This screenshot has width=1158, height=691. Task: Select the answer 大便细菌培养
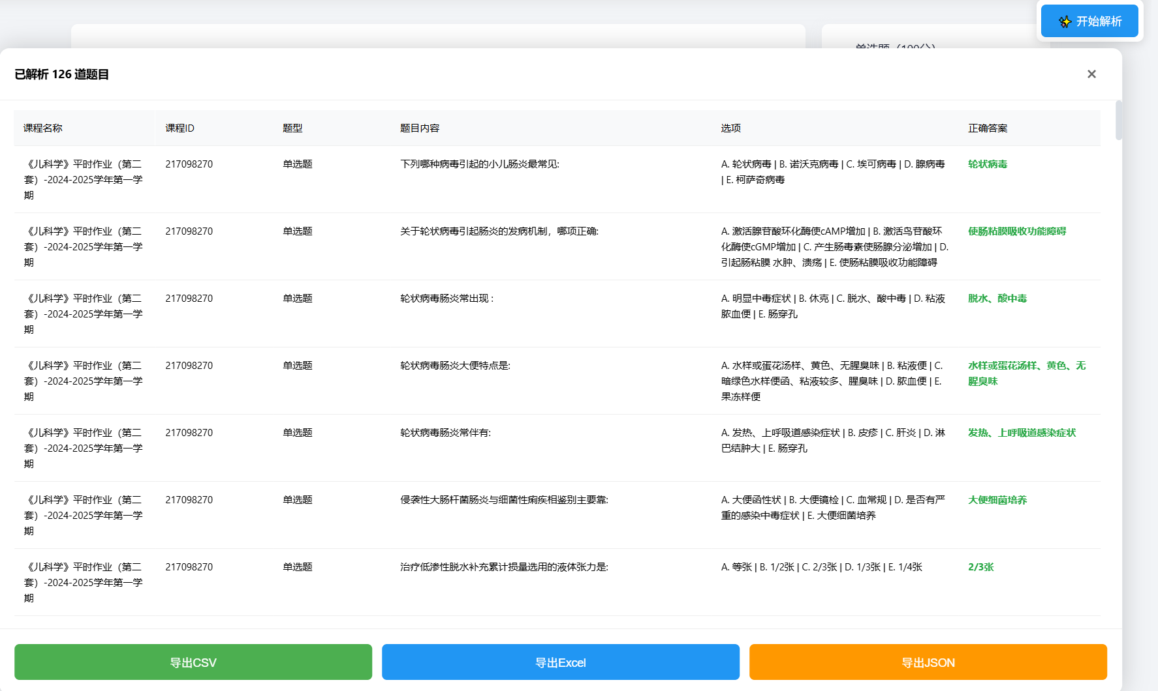tap(997, 500)
